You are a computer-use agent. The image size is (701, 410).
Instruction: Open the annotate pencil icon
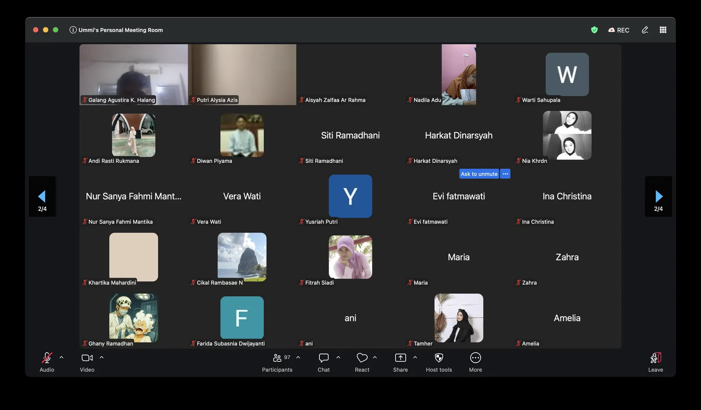pyautogui.click(x=645, y=30)
